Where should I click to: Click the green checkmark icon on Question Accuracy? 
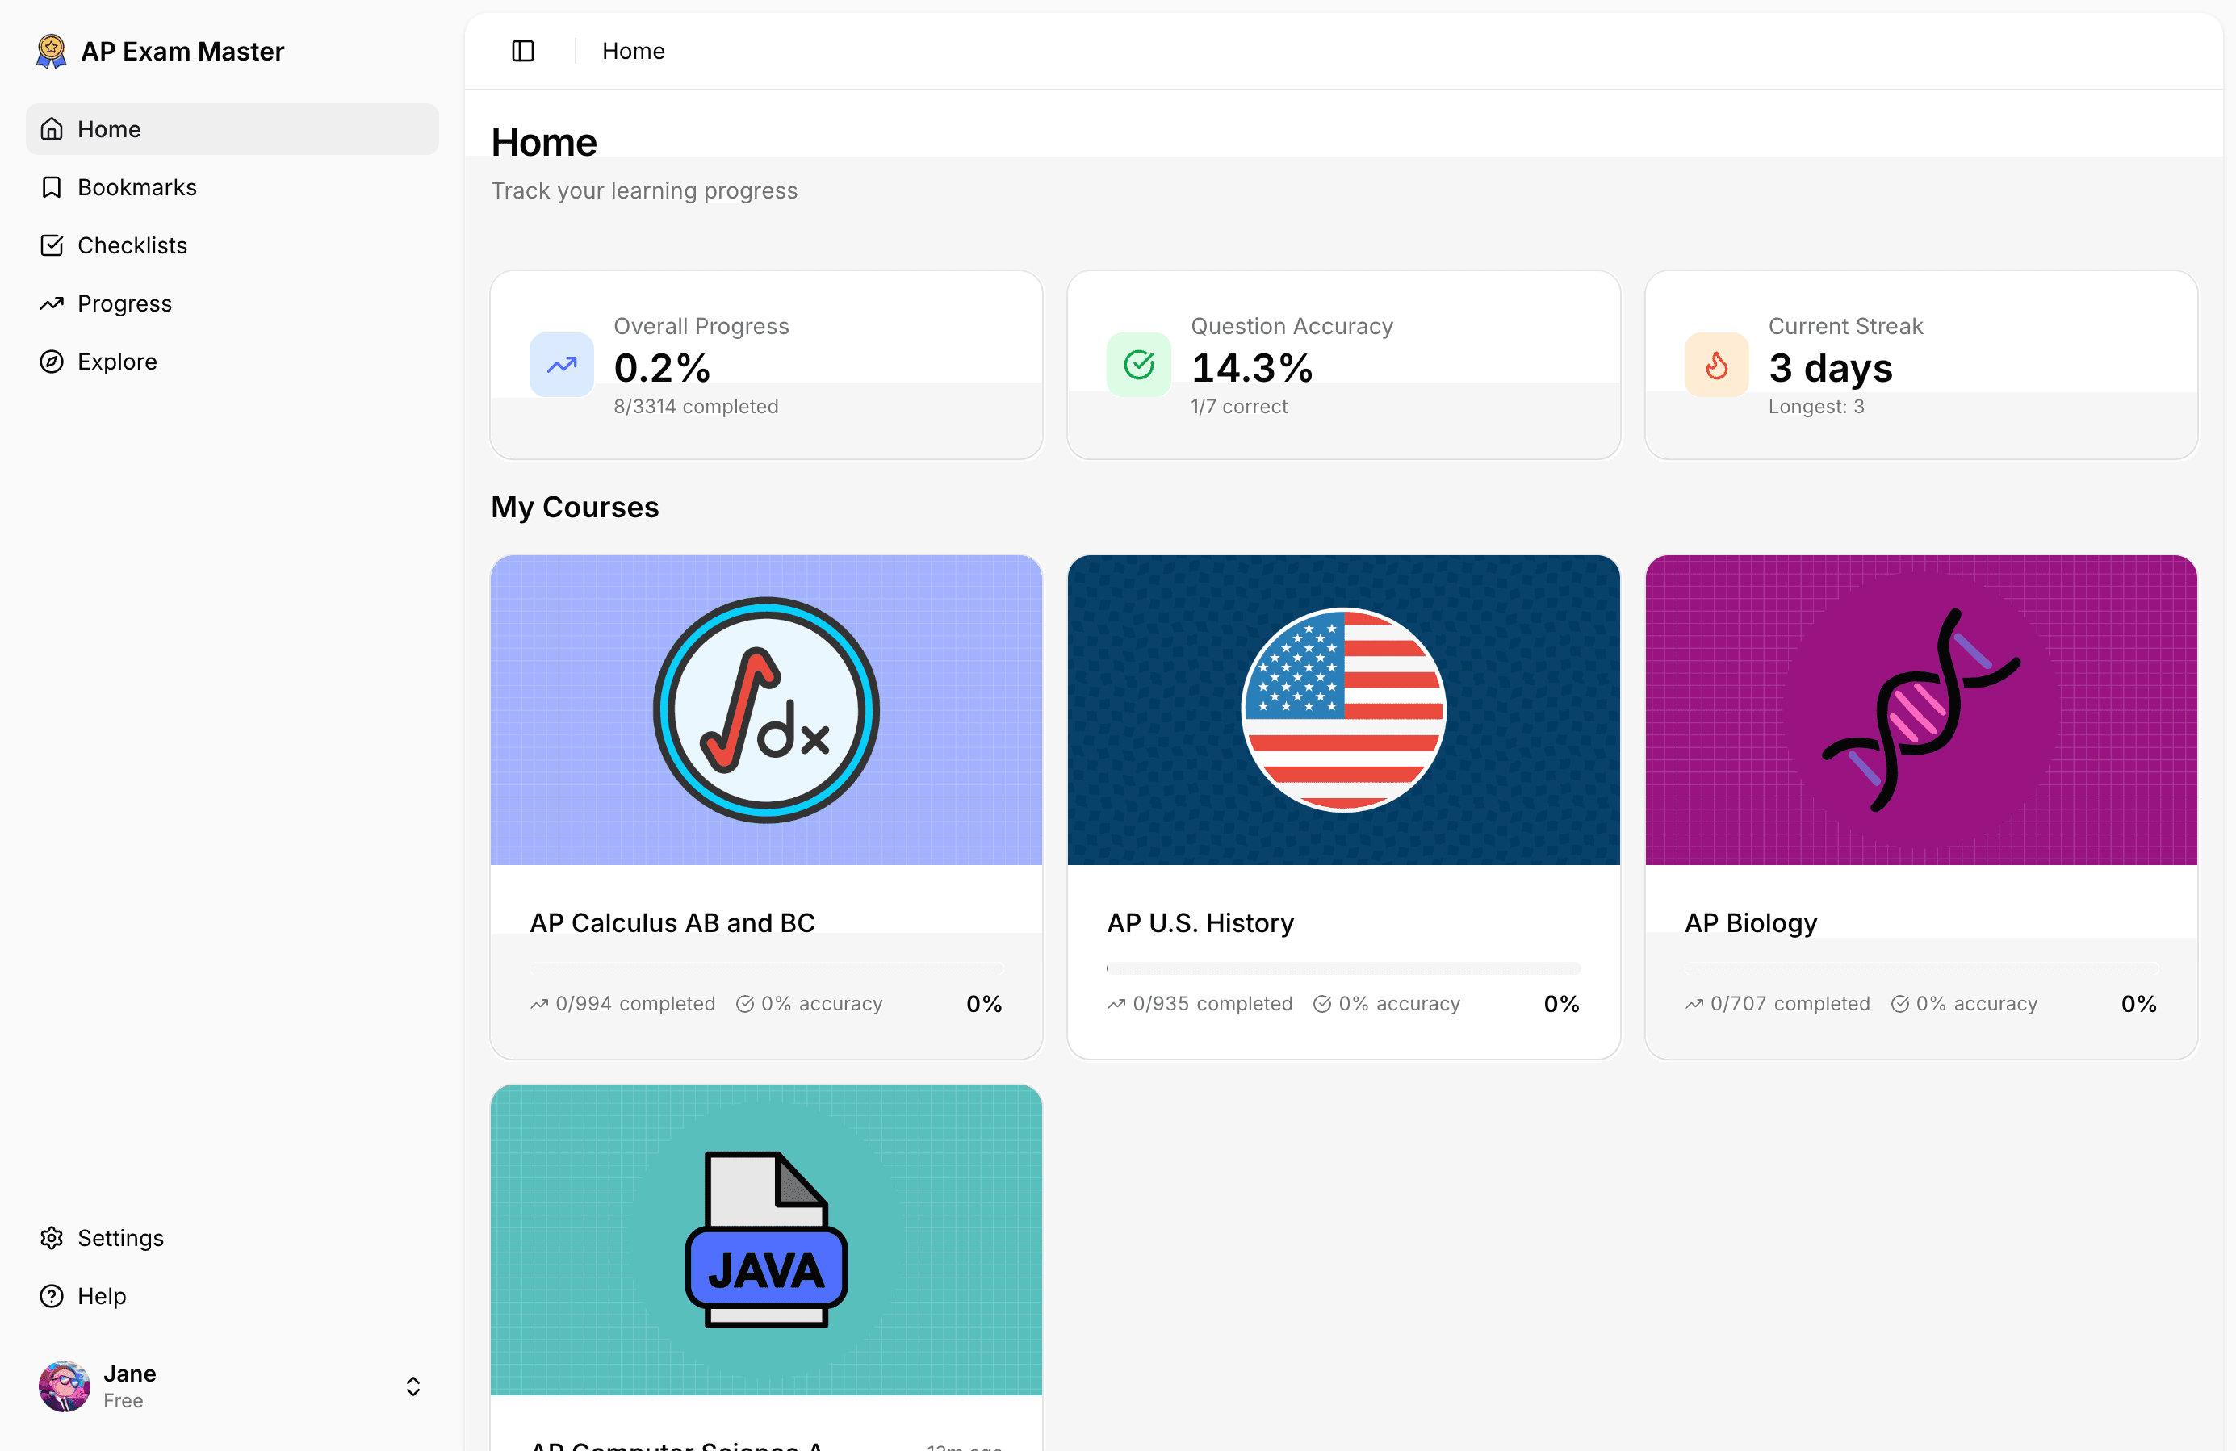(x=1137, y=366)
